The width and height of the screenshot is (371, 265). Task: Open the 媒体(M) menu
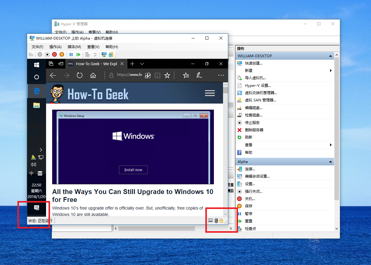click(74, 47)
